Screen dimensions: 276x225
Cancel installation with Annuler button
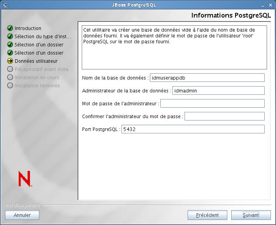[22, 215]
